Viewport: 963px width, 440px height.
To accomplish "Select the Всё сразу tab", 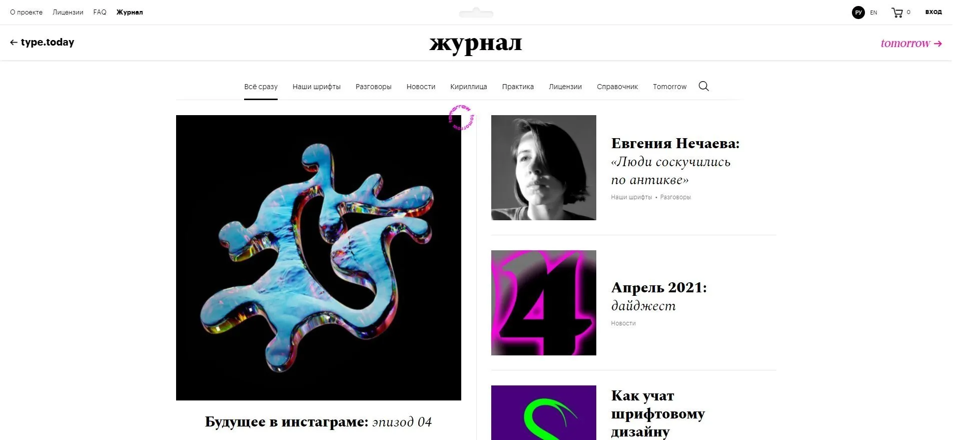I will click(x=261, y=87).
